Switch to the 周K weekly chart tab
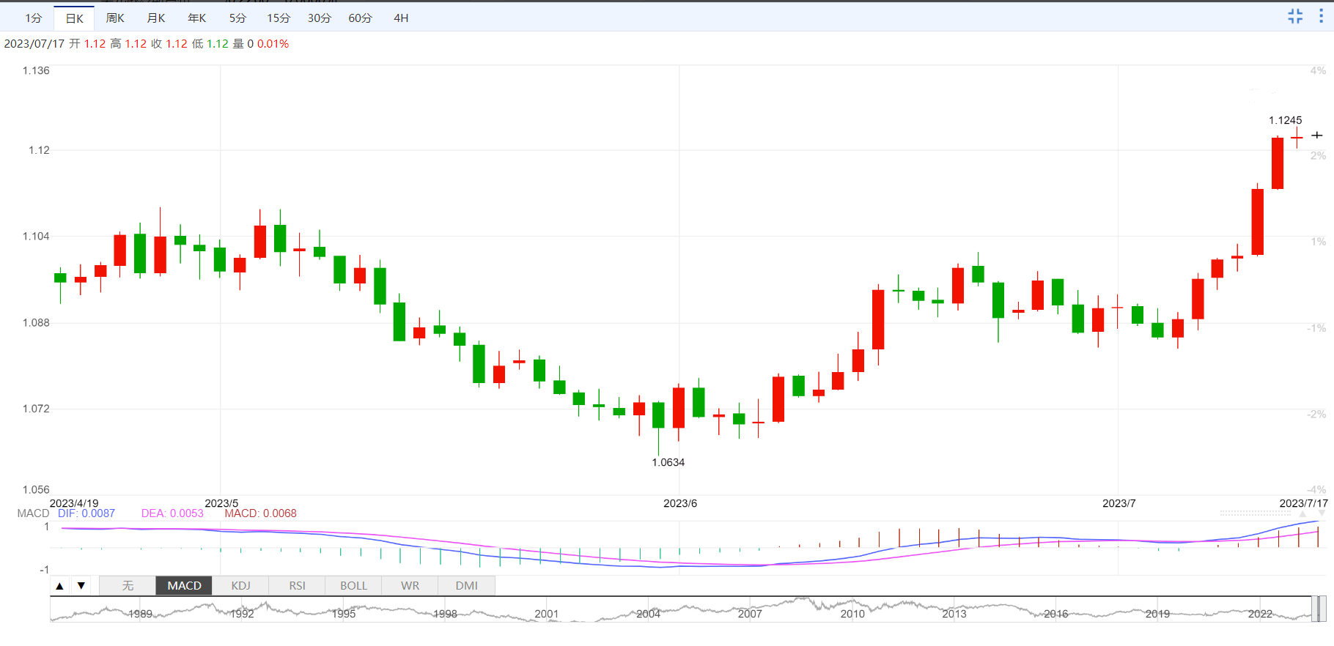 click(115, 18)
